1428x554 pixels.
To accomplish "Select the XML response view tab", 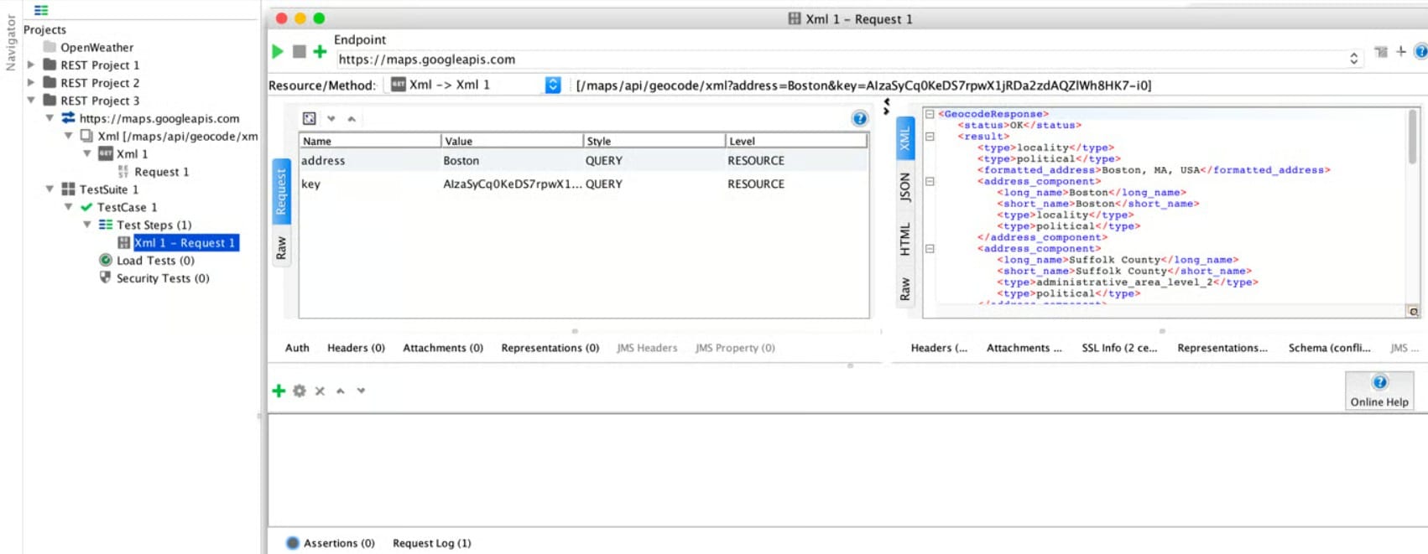I will tap(904, 139).
